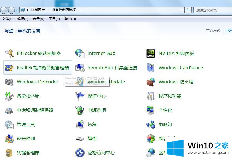This screenshot has height=160, width=232.
Task: Click the control panel icon in address bar
Action: (22, 10)
